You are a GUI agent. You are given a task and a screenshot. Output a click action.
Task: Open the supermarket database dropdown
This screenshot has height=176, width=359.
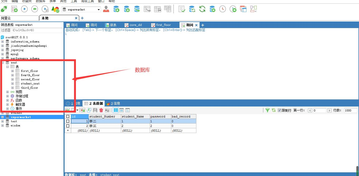click(99, 9)
